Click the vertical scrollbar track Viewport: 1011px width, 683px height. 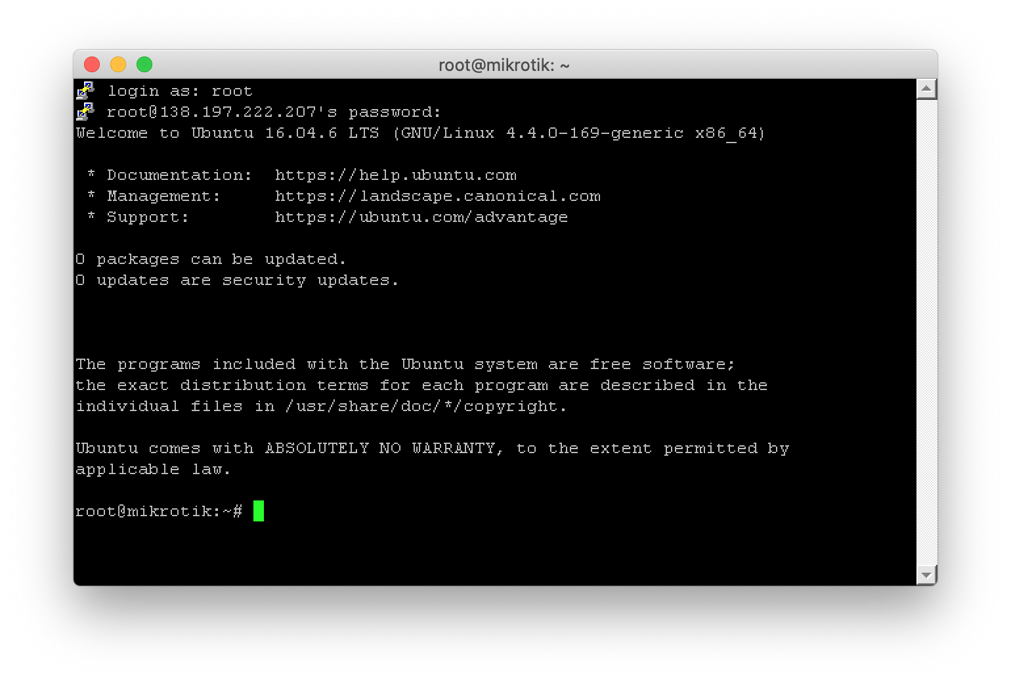pos(926,332)
